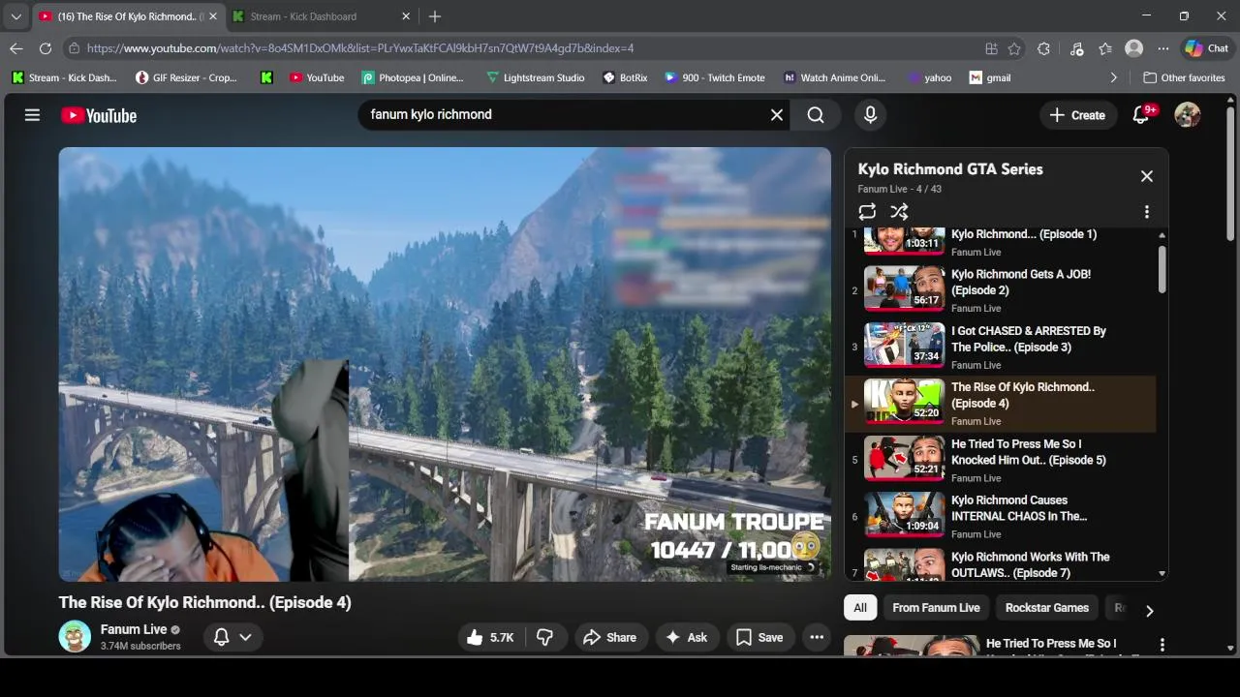Play I Got CHASED & ARRESTED (Episode 3)

1001,348
